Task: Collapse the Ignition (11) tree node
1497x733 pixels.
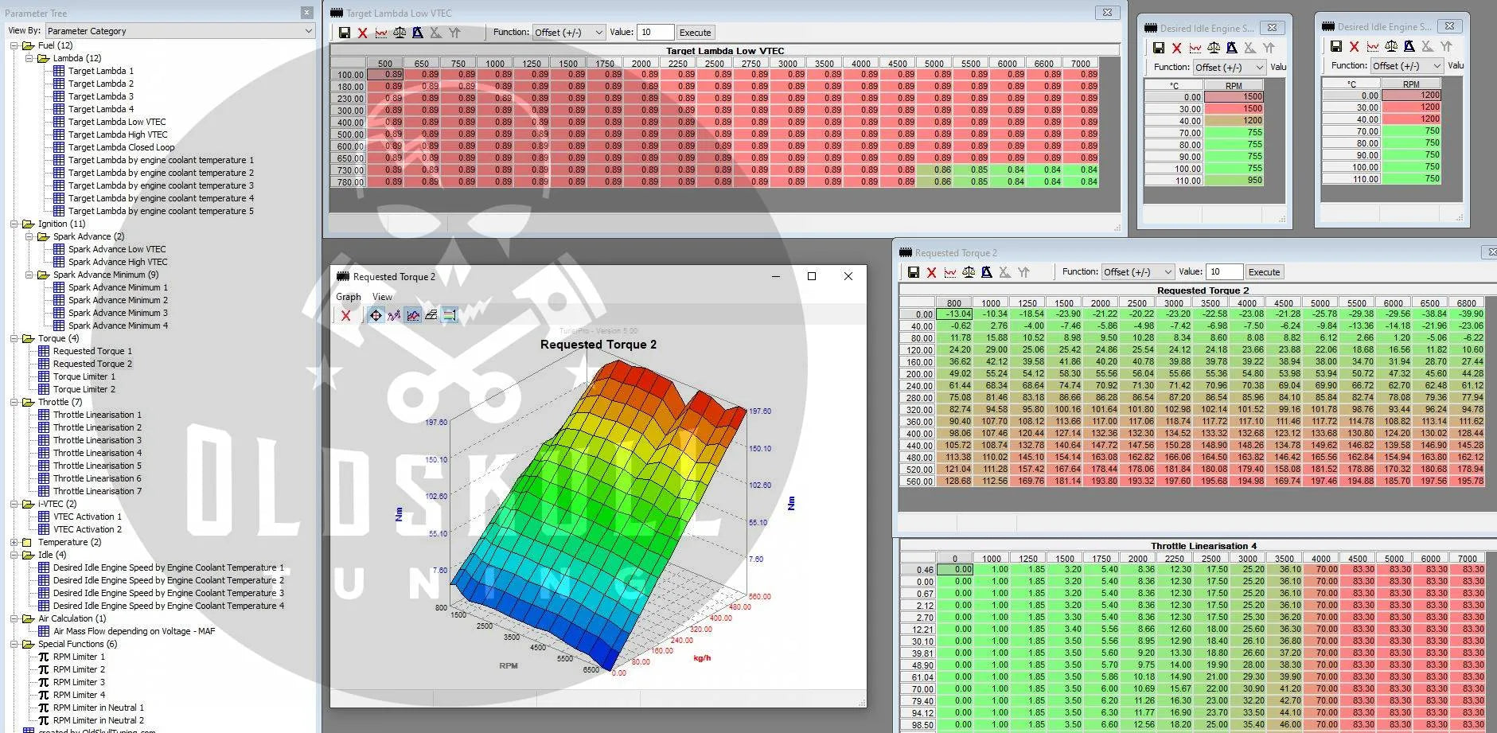Action: 14,224
